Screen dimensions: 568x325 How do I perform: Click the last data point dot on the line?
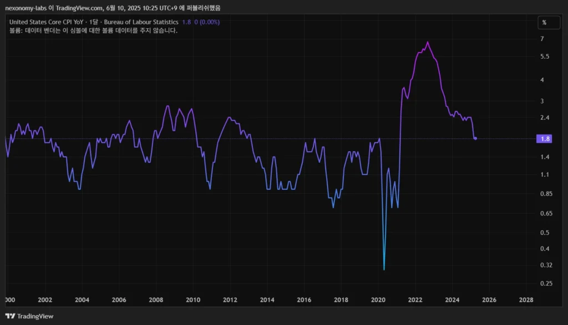tap(475, 138)
